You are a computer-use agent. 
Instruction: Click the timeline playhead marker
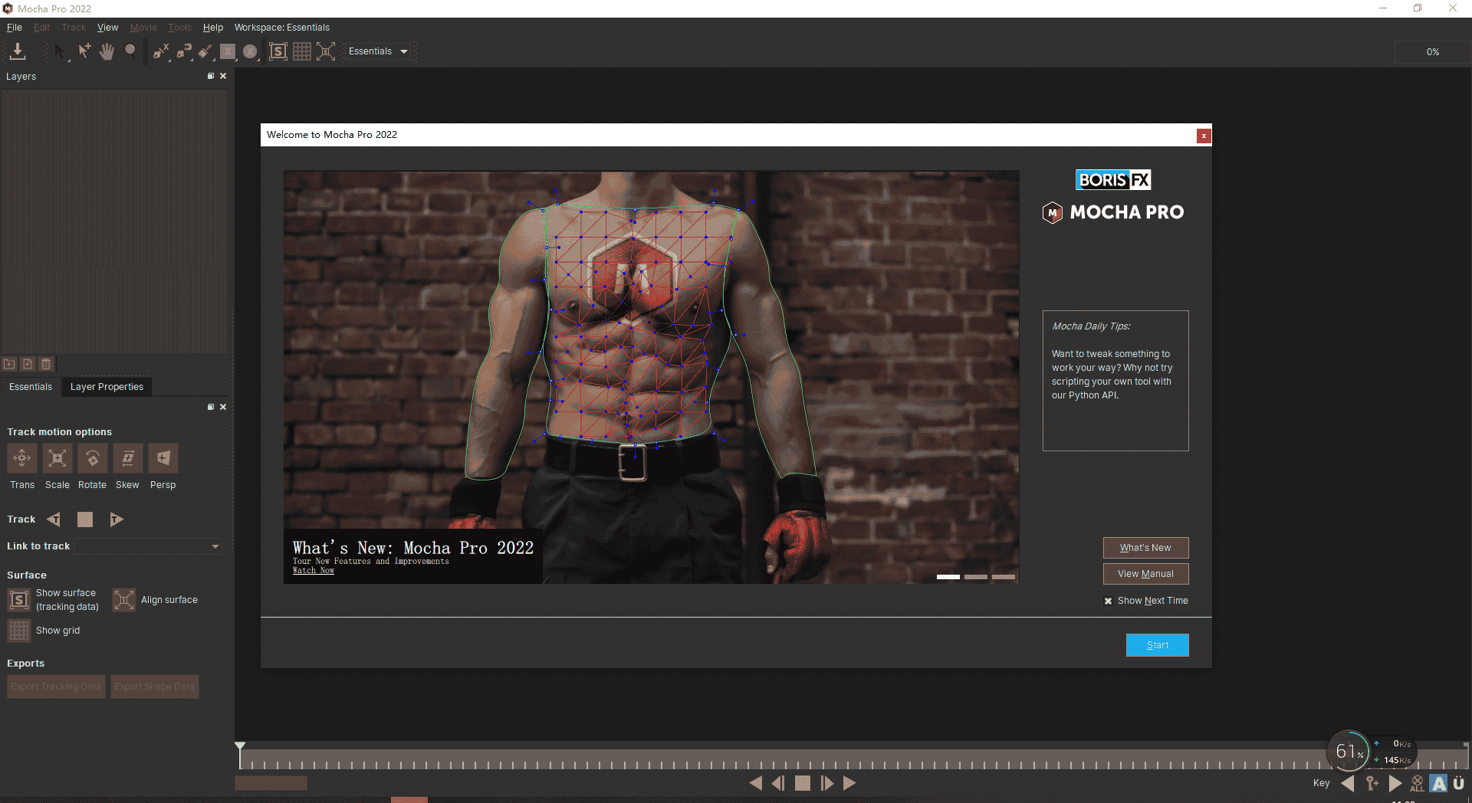point(240,746)
